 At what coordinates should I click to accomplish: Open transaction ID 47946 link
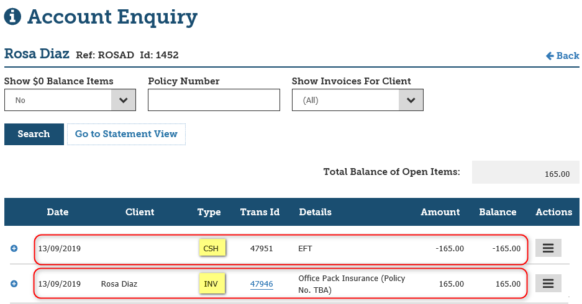pyautogui.click(x=261, y=284)
